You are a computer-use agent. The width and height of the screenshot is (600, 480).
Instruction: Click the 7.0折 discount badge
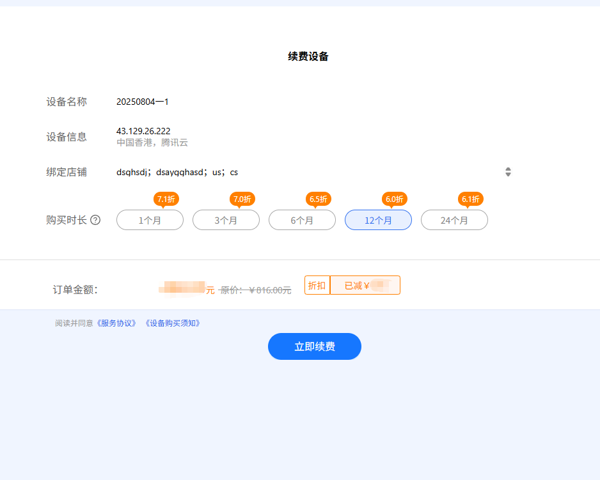(242, 199)
